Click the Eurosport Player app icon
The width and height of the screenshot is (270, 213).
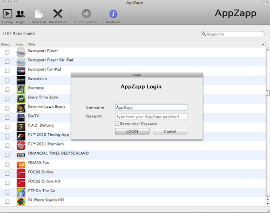click(x=21, y=52)
